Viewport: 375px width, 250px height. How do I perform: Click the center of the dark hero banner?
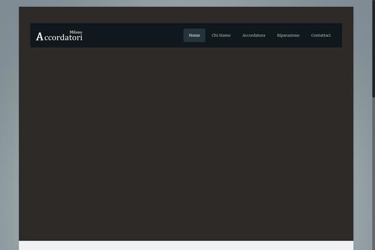click(x=186, y=144)
